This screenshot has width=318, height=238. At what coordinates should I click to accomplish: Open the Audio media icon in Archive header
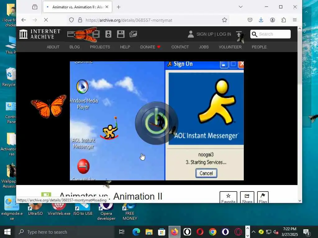(x=108, y=34)
